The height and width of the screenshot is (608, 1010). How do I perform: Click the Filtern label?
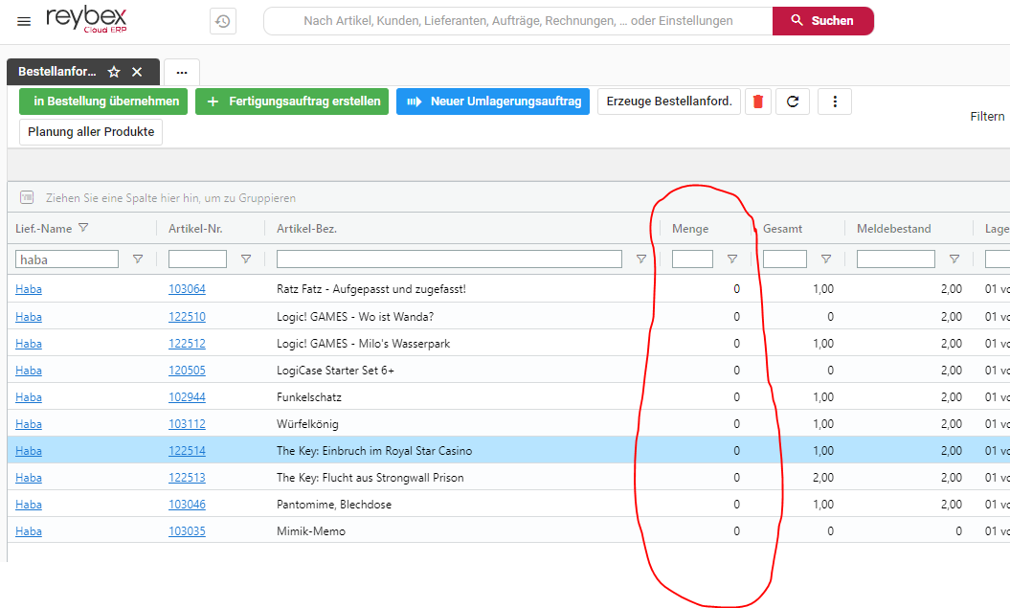[987, 117]
